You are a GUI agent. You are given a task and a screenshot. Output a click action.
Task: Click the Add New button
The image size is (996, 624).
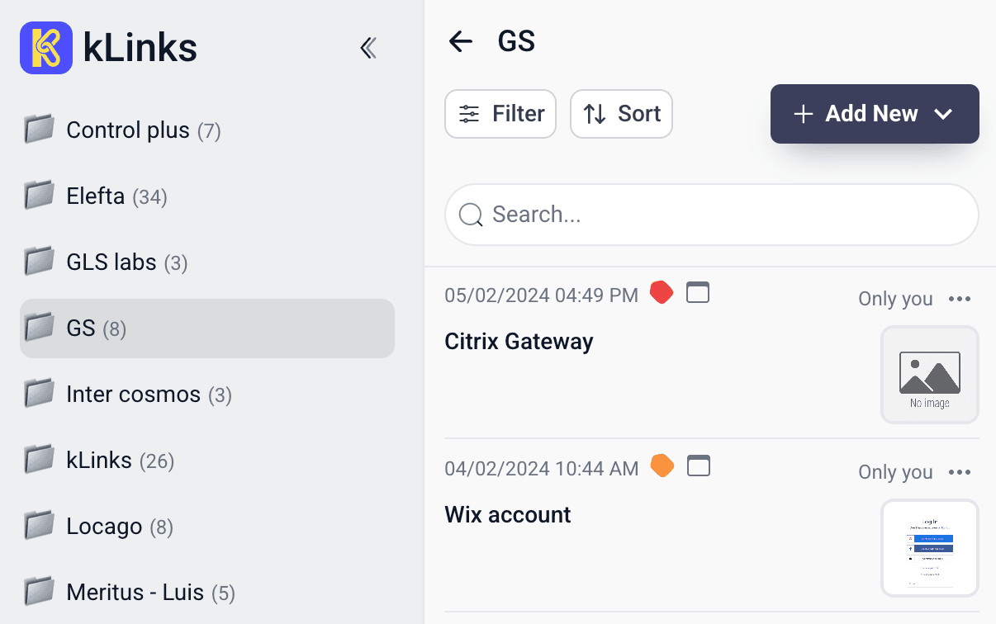click(x=859, y=114)
